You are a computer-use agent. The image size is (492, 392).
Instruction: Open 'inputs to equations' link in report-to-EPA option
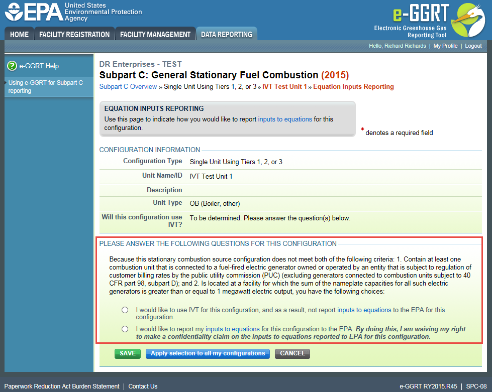[x=233, y=329]
